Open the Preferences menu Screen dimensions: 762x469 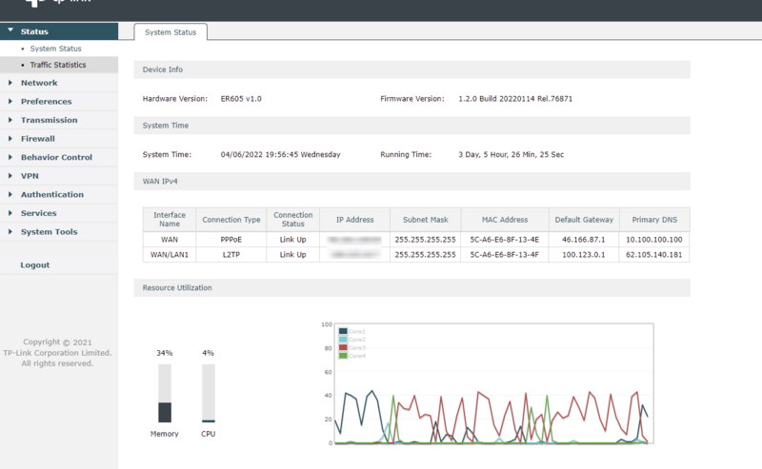click(x=46, y=102)
